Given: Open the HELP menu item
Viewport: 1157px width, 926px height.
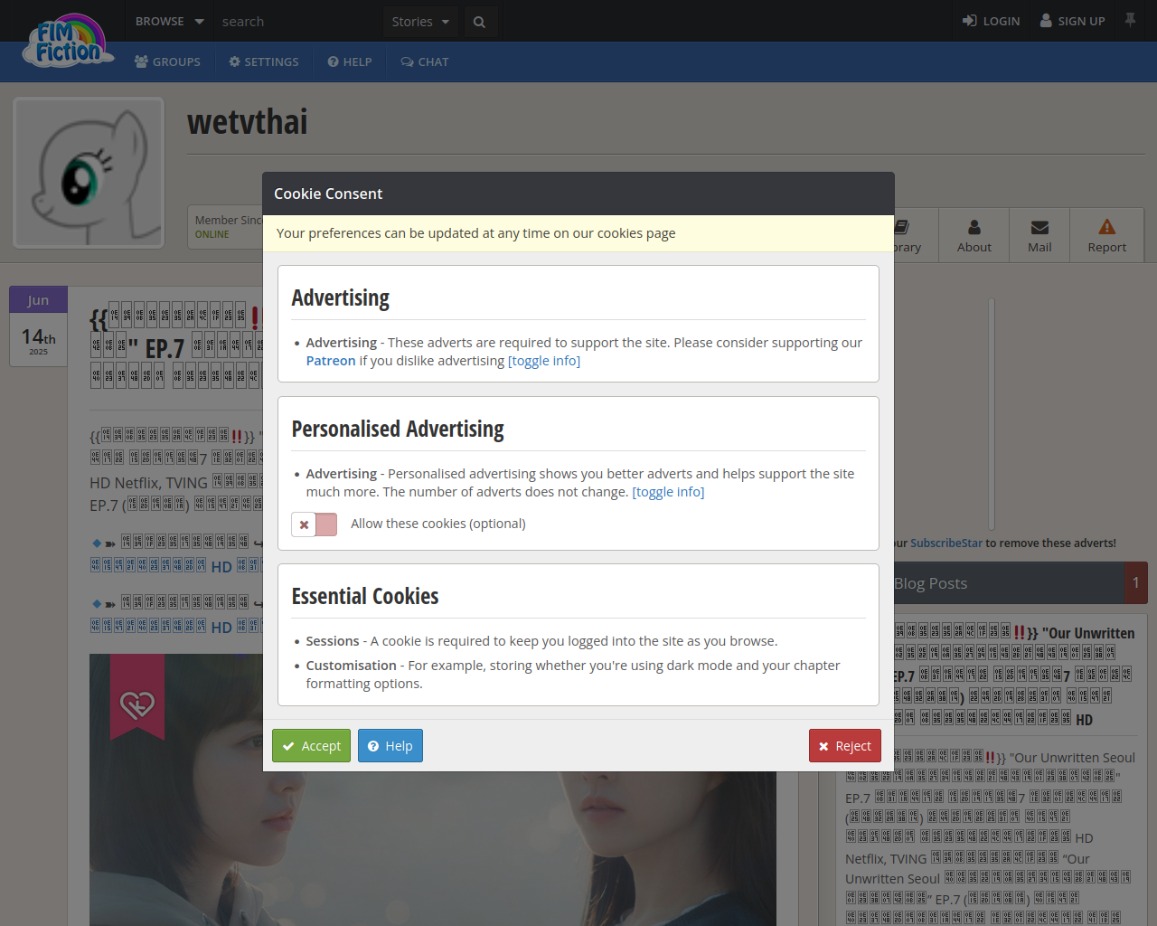Looking at the screenshot, I should point(350,61).
